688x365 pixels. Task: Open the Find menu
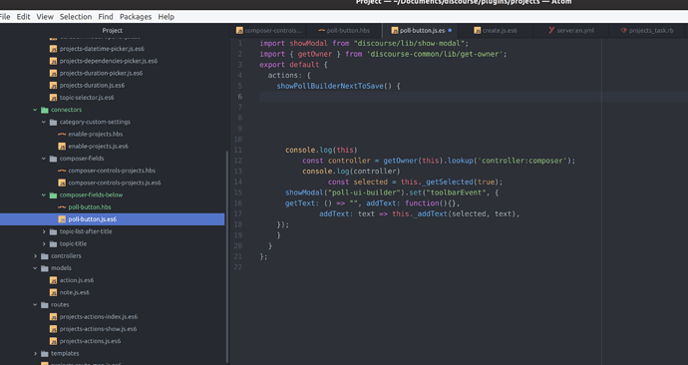106,17
